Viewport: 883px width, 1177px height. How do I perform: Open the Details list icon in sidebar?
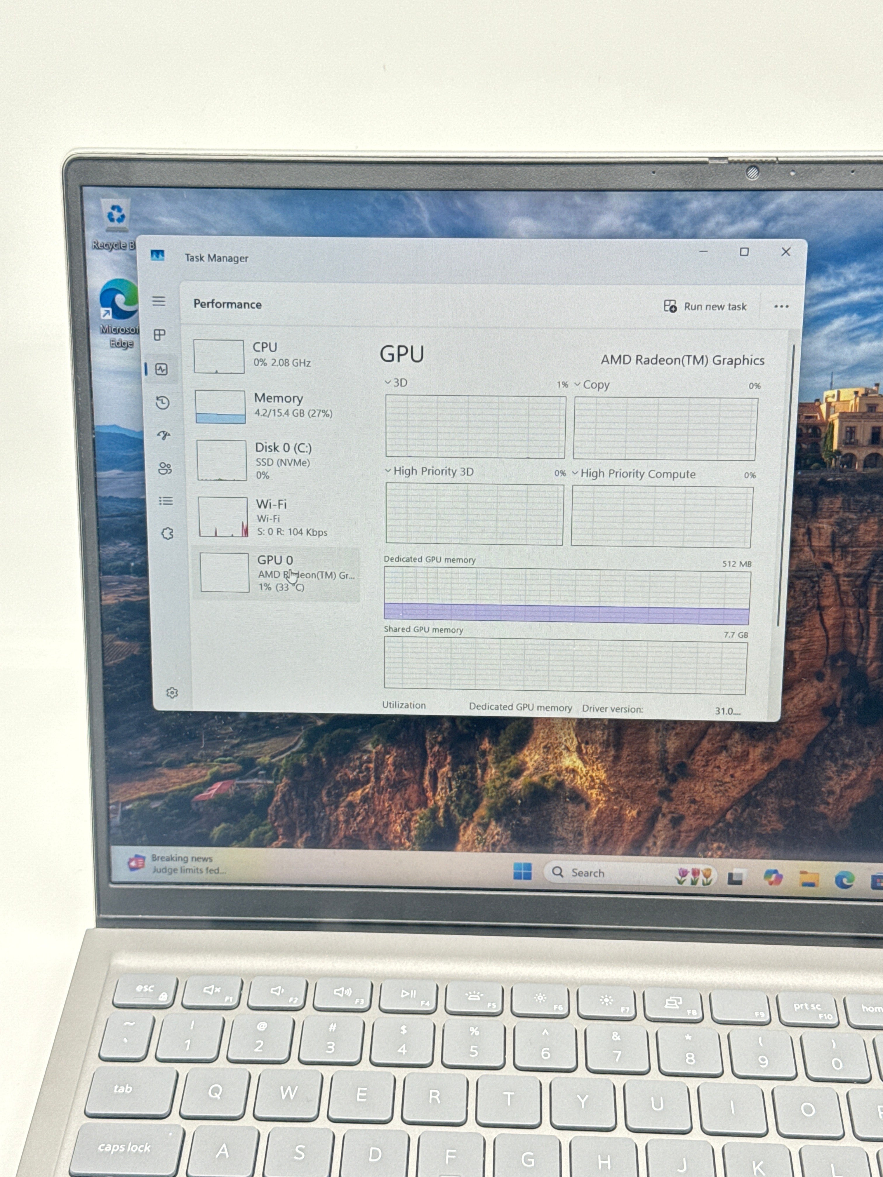coord(166,501)
